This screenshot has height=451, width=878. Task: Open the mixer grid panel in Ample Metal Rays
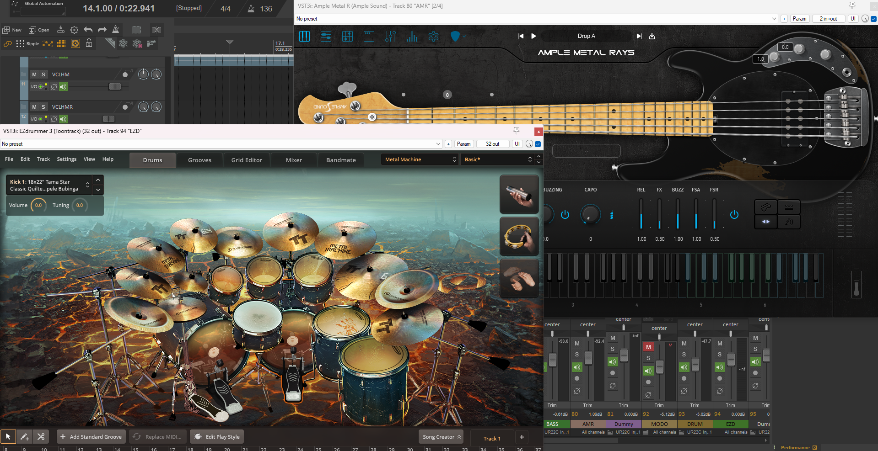347,36
